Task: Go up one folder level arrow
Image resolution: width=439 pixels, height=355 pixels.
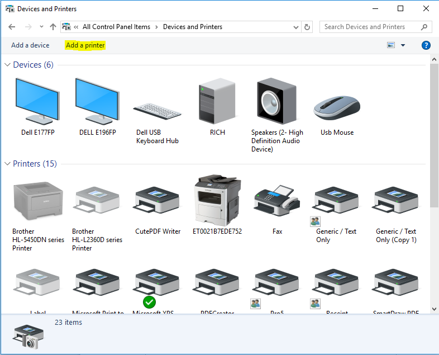Action: [53, 27]
